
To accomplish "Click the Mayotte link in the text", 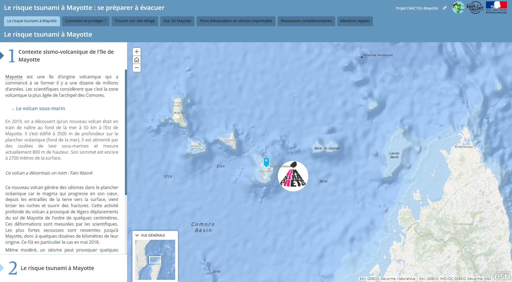I will [14, 77].
